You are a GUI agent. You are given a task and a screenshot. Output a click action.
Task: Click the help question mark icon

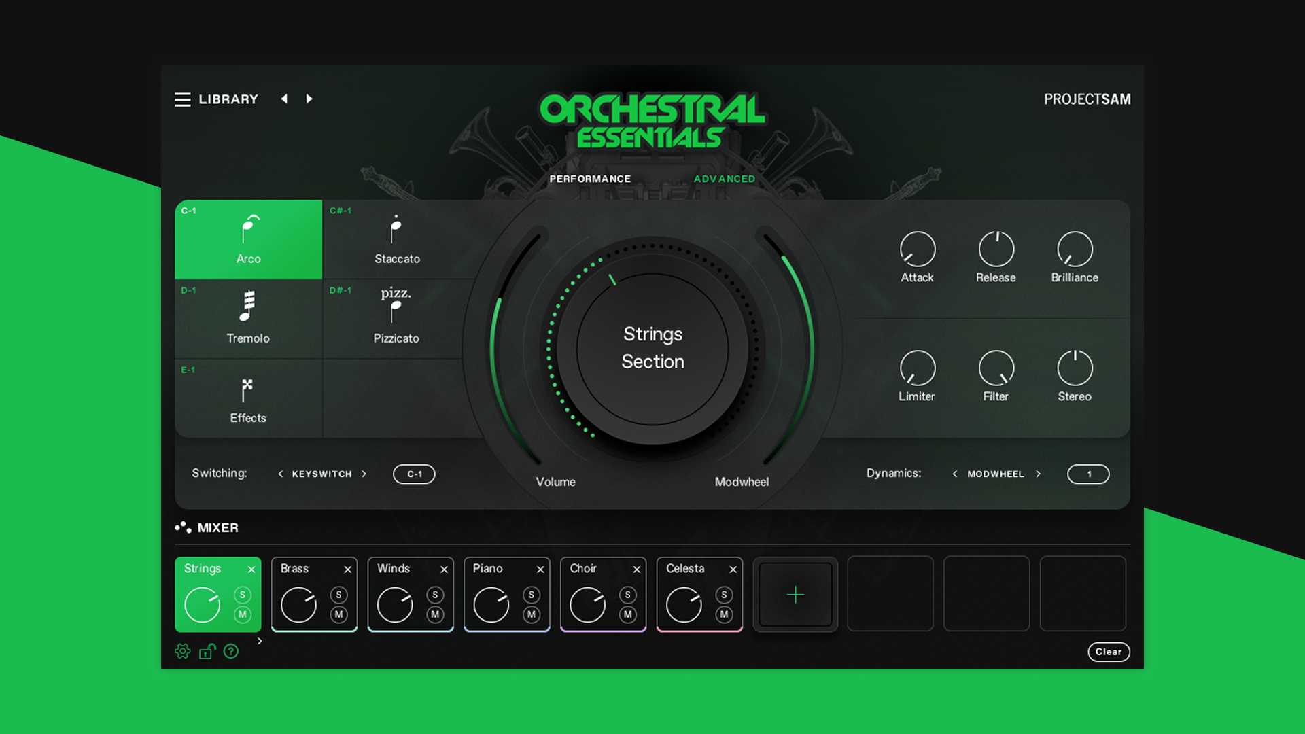coord(231,651)
